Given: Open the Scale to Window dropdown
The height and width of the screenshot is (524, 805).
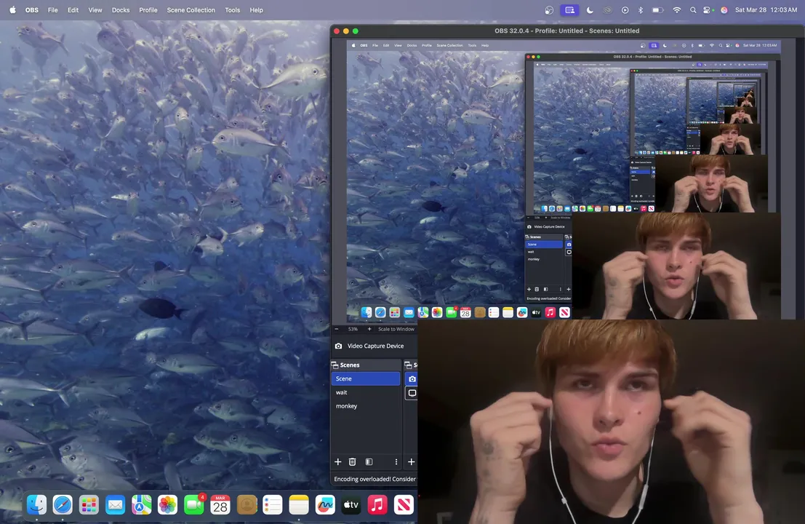Looking at the screenshot, I should [x=396, y=329].
